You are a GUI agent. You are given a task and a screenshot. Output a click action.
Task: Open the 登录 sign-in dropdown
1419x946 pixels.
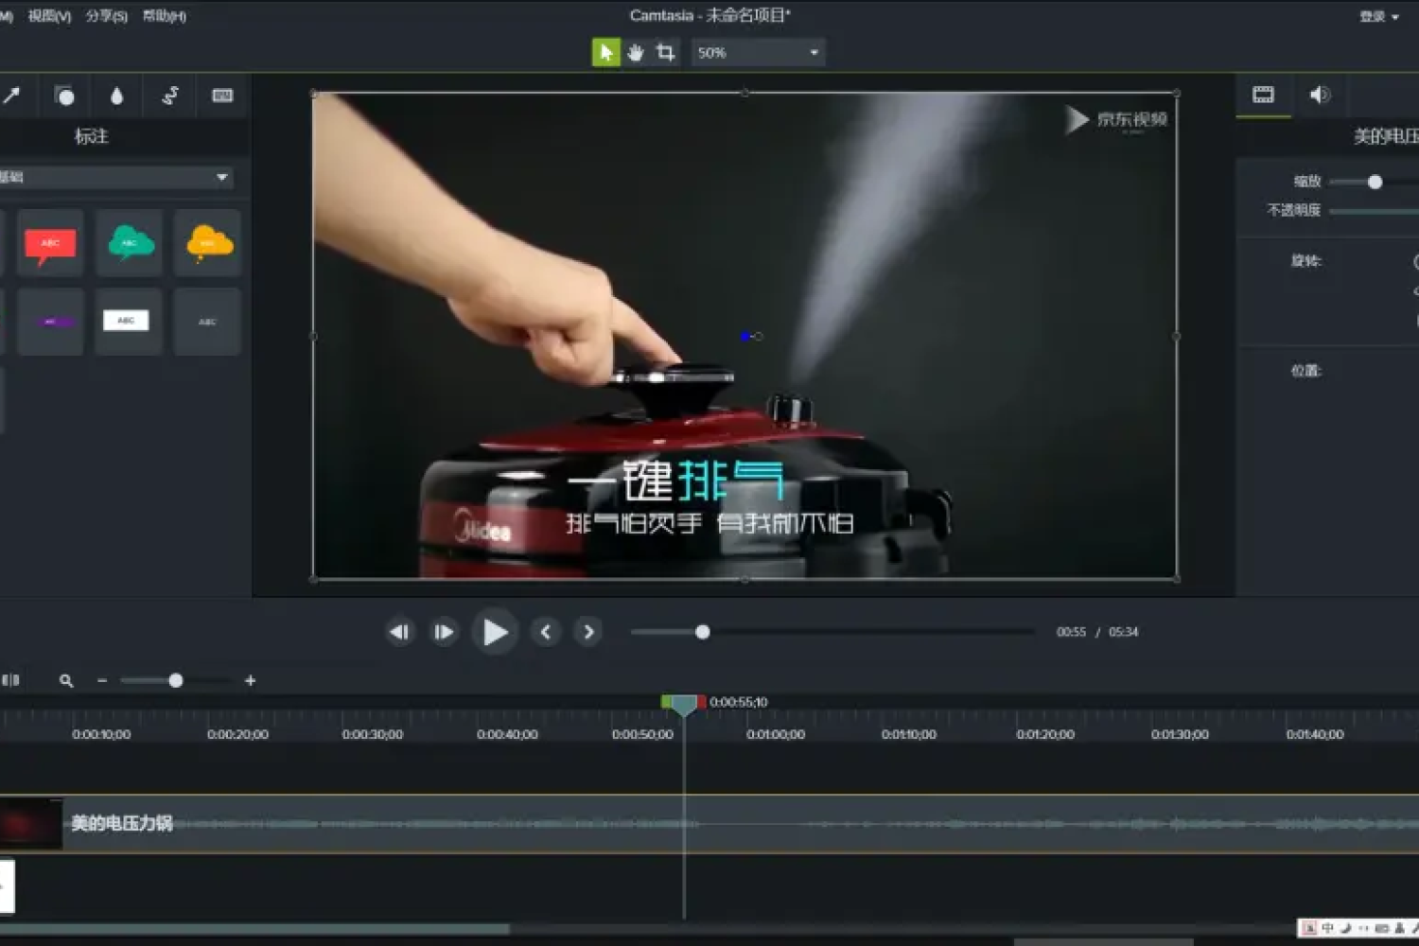[x=1378, y=16]
